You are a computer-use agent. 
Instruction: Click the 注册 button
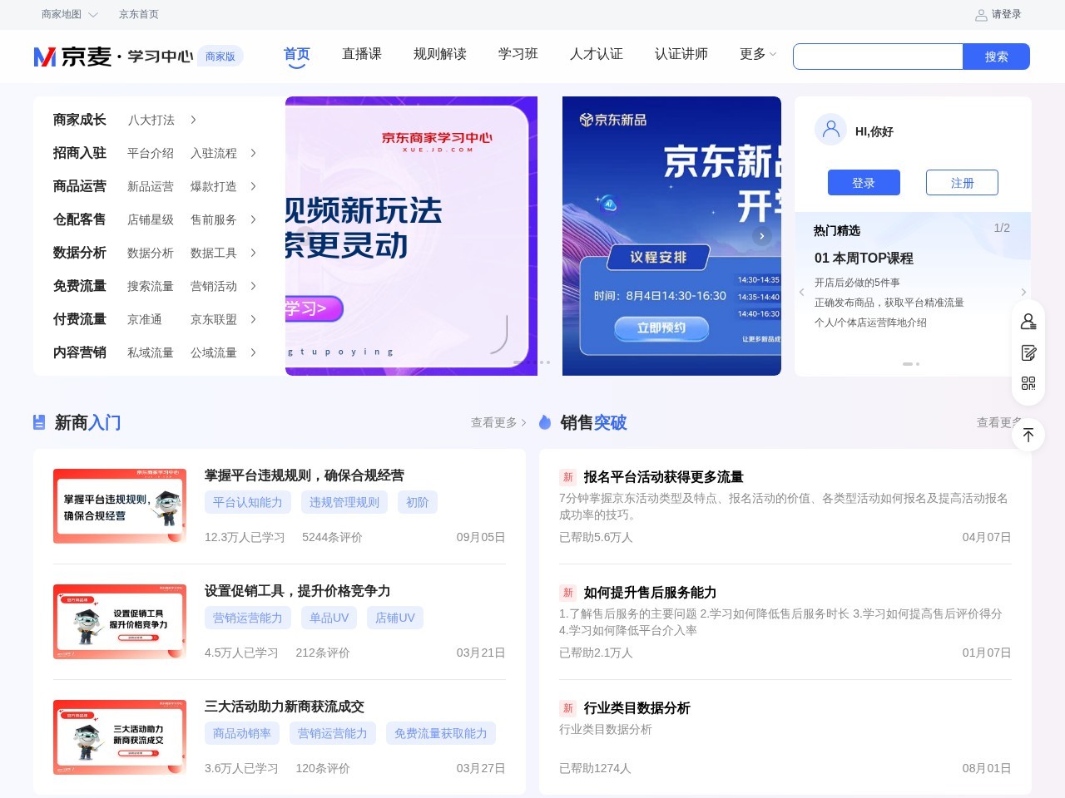coord(962,183)
